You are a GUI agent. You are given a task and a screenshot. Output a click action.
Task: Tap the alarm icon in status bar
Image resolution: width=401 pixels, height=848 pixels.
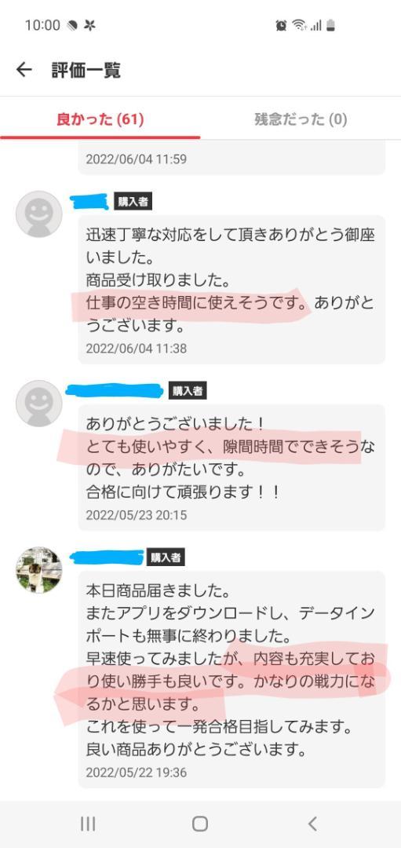[x=281, y=25]
